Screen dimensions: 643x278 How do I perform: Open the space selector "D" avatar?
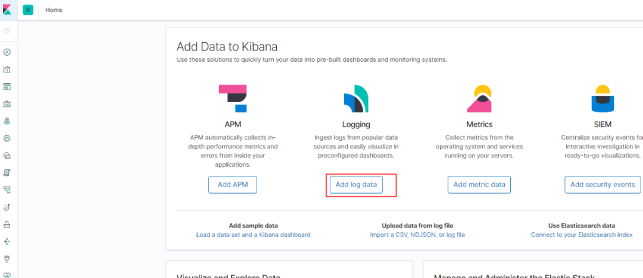click(28, 10)
